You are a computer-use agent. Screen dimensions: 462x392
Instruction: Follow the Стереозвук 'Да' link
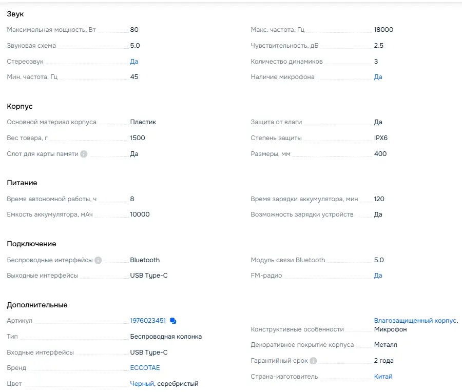click(x=134, y=62)
